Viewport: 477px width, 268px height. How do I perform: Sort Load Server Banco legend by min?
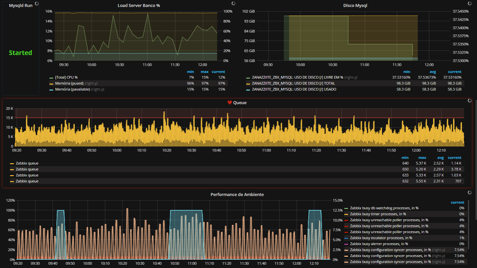190,72
